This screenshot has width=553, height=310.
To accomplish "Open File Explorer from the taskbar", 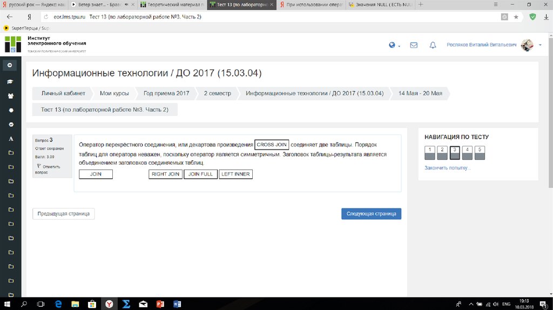I will tap(75, 304).
